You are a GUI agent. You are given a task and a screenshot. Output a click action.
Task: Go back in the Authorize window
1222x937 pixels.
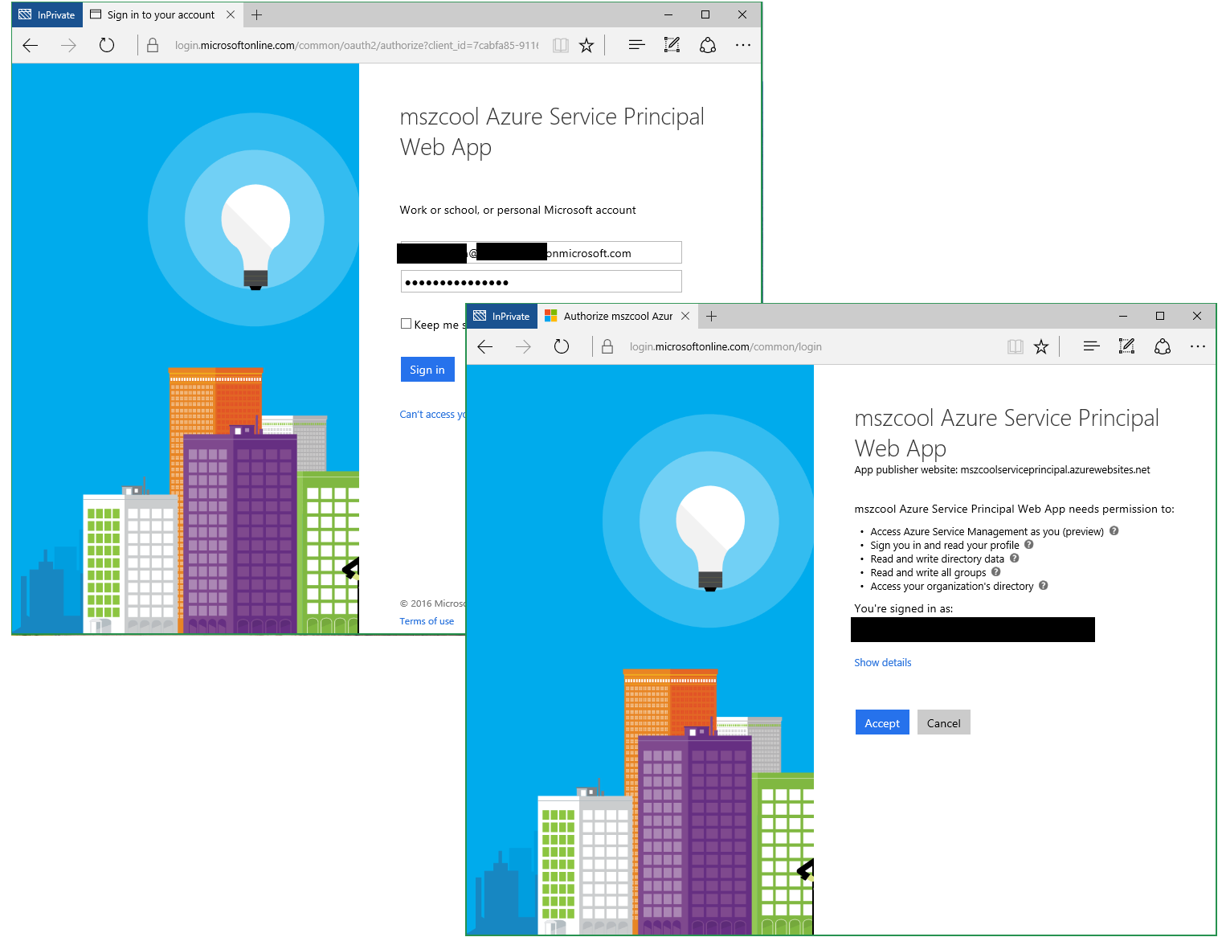point(485,347)
